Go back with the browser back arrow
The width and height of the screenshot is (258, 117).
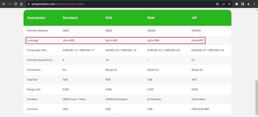tap(4, 4)
